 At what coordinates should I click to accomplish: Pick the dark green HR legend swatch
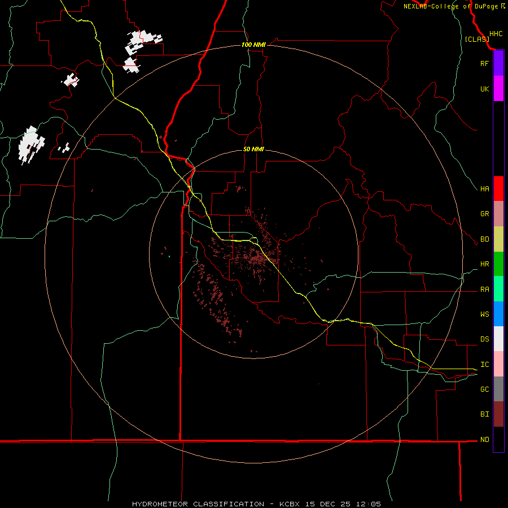coord(498,264)
